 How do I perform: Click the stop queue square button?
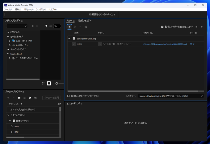196,27
